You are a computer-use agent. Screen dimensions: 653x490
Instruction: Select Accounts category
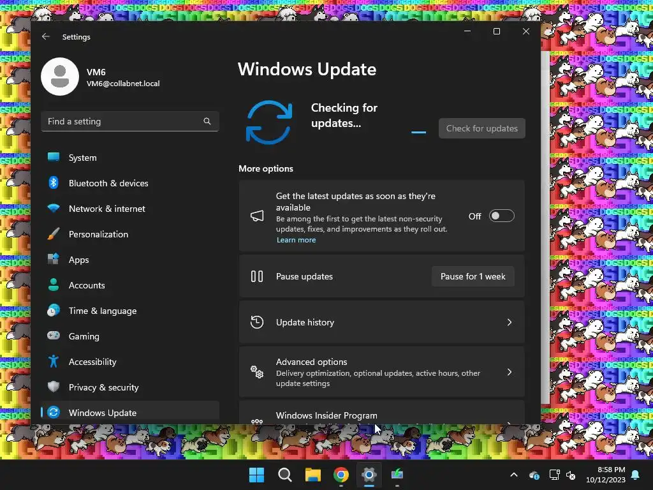[130, 285]
